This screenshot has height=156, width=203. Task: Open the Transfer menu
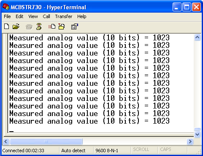pos(64,16)
